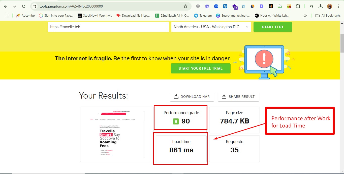Open the orange and navy circle extension
This screenshot has height=174, width=344.
[253, 6]
